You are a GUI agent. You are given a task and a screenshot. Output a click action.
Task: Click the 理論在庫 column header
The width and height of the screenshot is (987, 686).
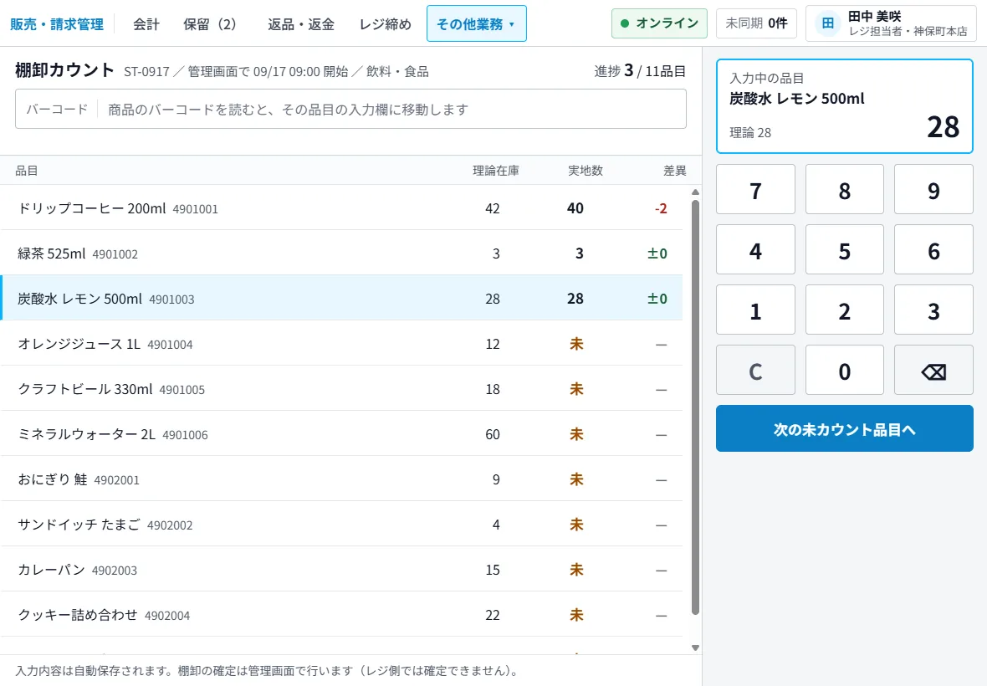point(496,171)
